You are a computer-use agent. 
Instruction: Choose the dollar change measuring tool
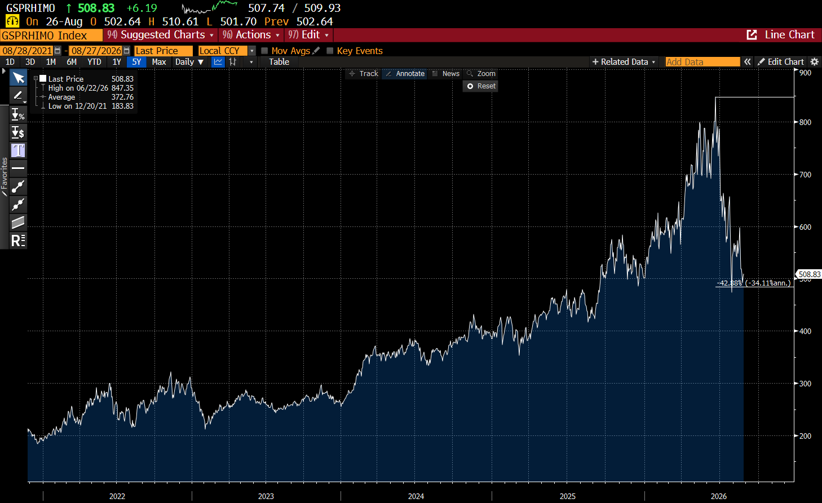18,132
